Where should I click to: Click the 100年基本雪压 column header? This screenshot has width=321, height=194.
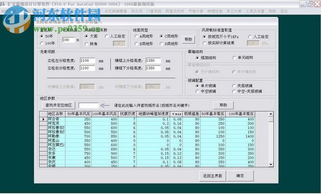pos(240,114)
